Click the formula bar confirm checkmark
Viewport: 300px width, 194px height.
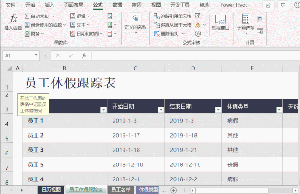coord(71,55)
